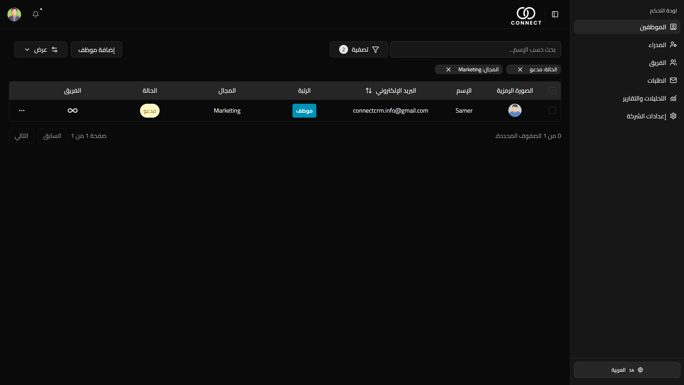The width and height of the screenshot is (684, 385).
Task: Go to المدراء in the sidebar
Action: (x=657, y=45)
